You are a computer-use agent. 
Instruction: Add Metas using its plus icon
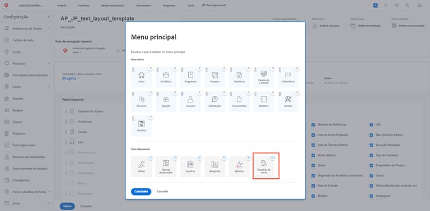point(151,158)
